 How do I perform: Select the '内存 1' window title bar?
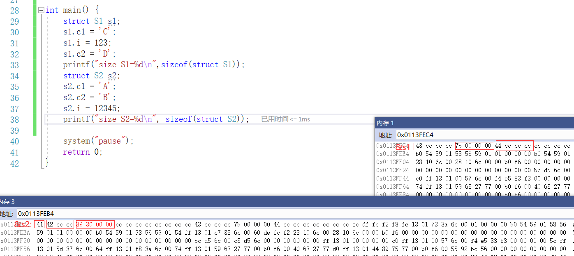pyautogui.click(x=474, y=123)
